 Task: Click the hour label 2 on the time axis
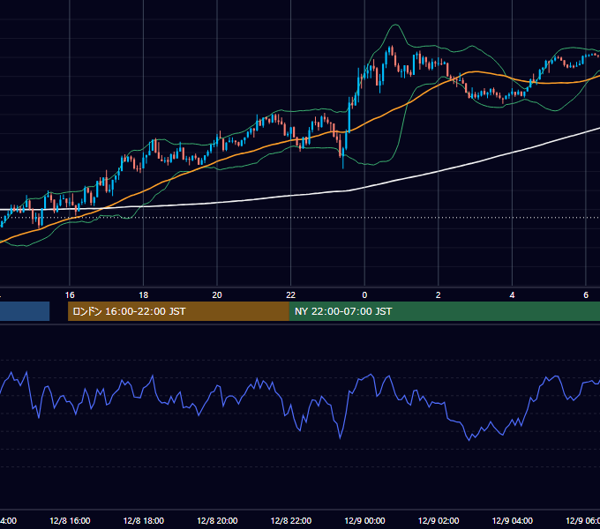tap(439, 295)
